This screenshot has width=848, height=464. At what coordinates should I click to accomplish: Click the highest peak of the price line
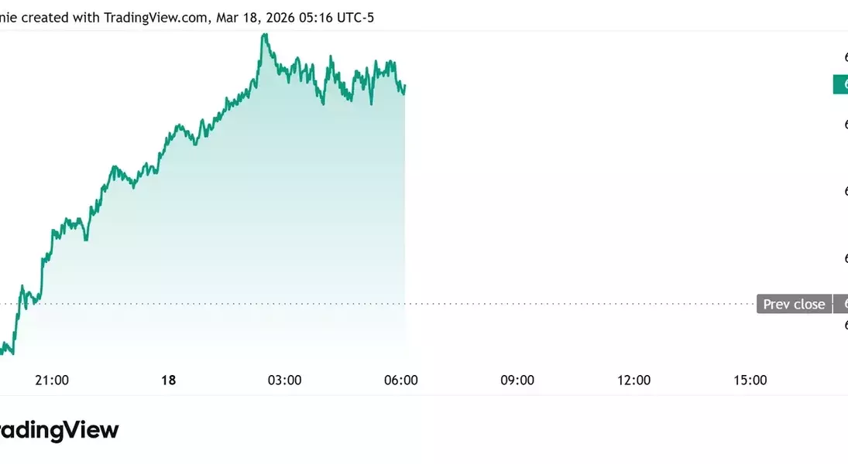(x=265, y=34)
